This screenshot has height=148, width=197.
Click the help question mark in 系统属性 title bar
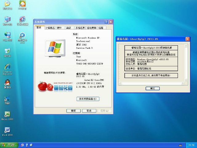click(x=106, y=22)
